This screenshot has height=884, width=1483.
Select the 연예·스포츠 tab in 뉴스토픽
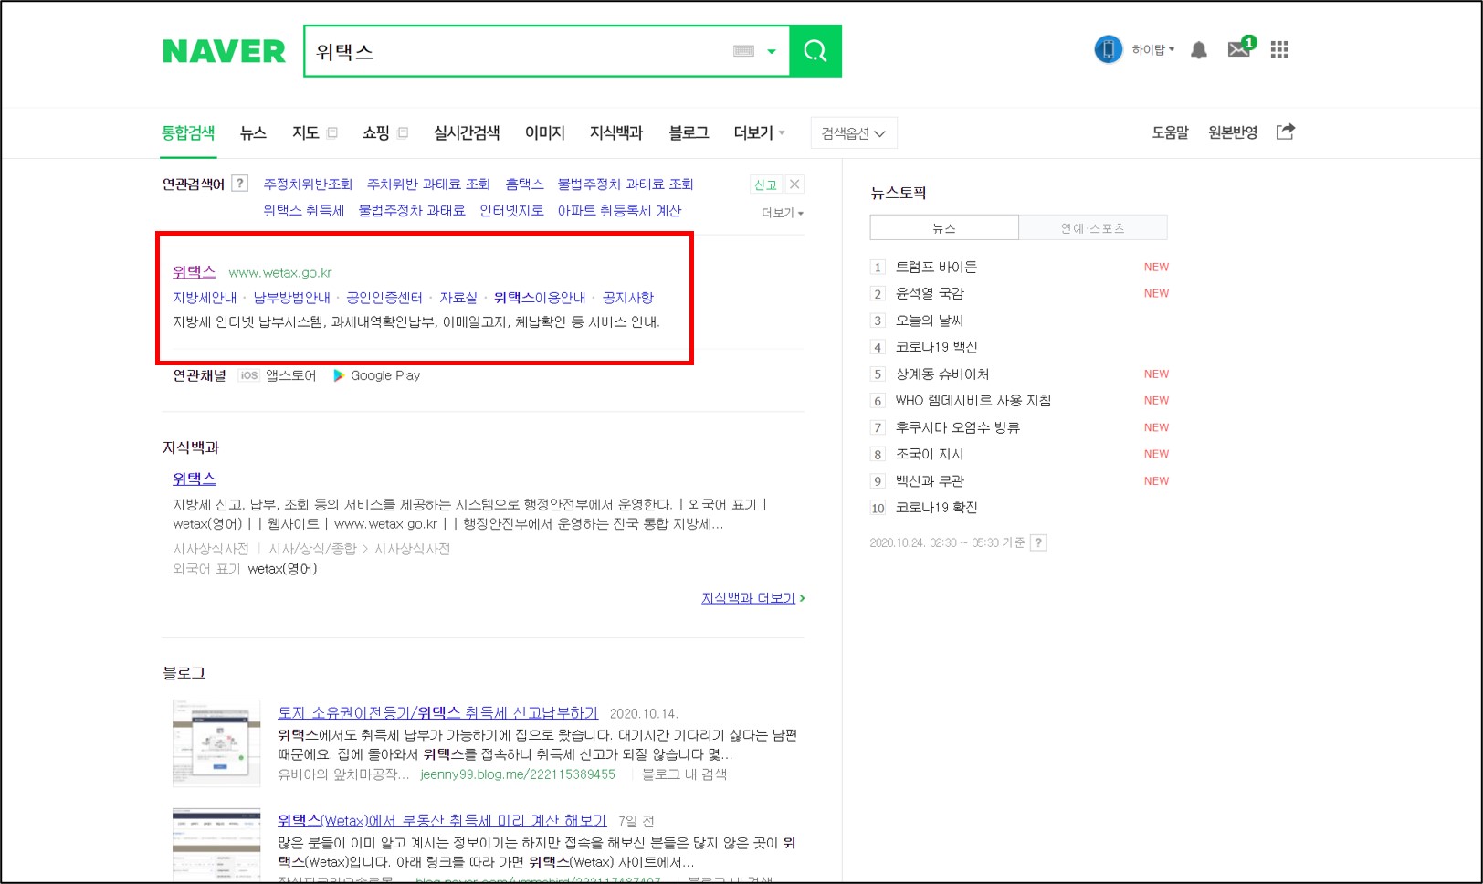[1093, 227]
